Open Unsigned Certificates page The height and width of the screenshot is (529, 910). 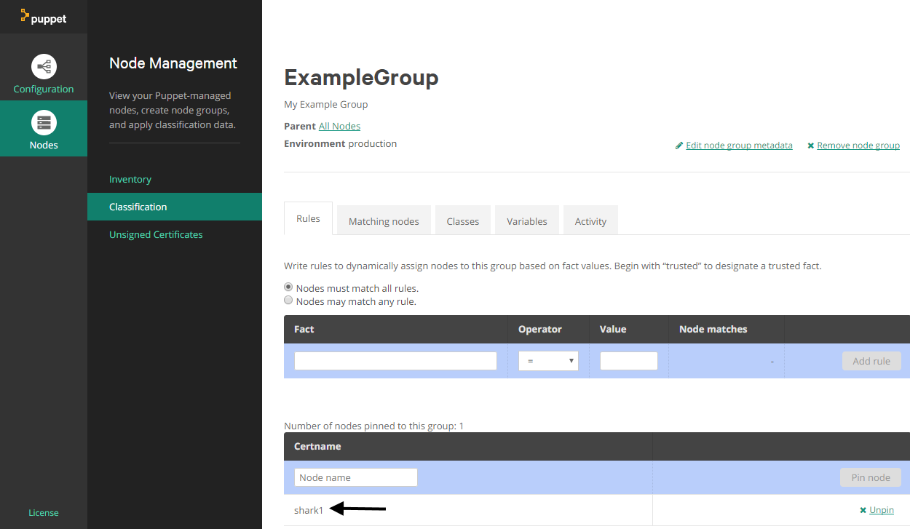[156, 234]
